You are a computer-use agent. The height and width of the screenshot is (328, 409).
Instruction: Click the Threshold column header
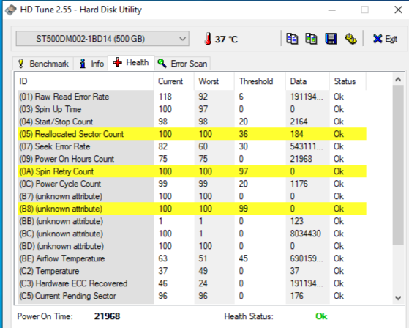tap(260, 81)
